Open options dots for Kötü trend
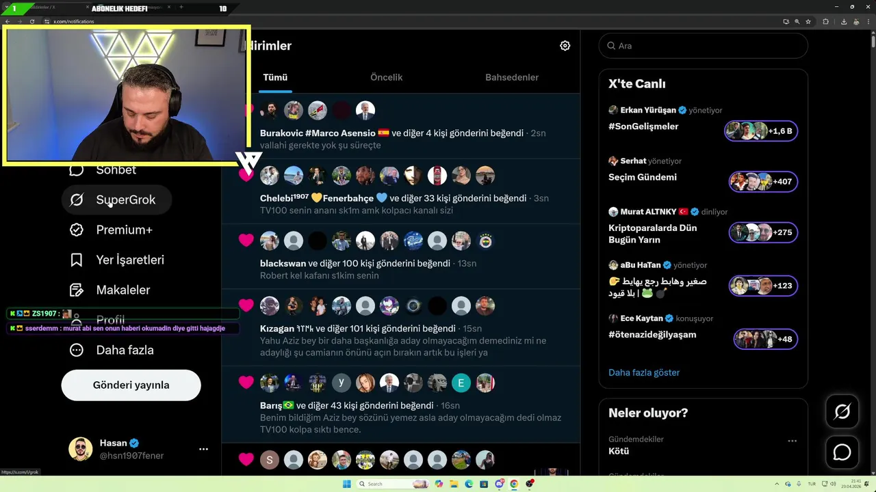Image resolution: width=876 pixels, height=492 pixels. pyautogui.click(x=792, y=441)
